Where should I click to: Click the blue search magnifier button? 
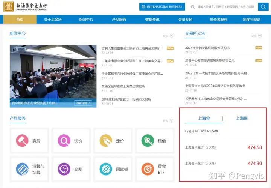pos(263,7)
